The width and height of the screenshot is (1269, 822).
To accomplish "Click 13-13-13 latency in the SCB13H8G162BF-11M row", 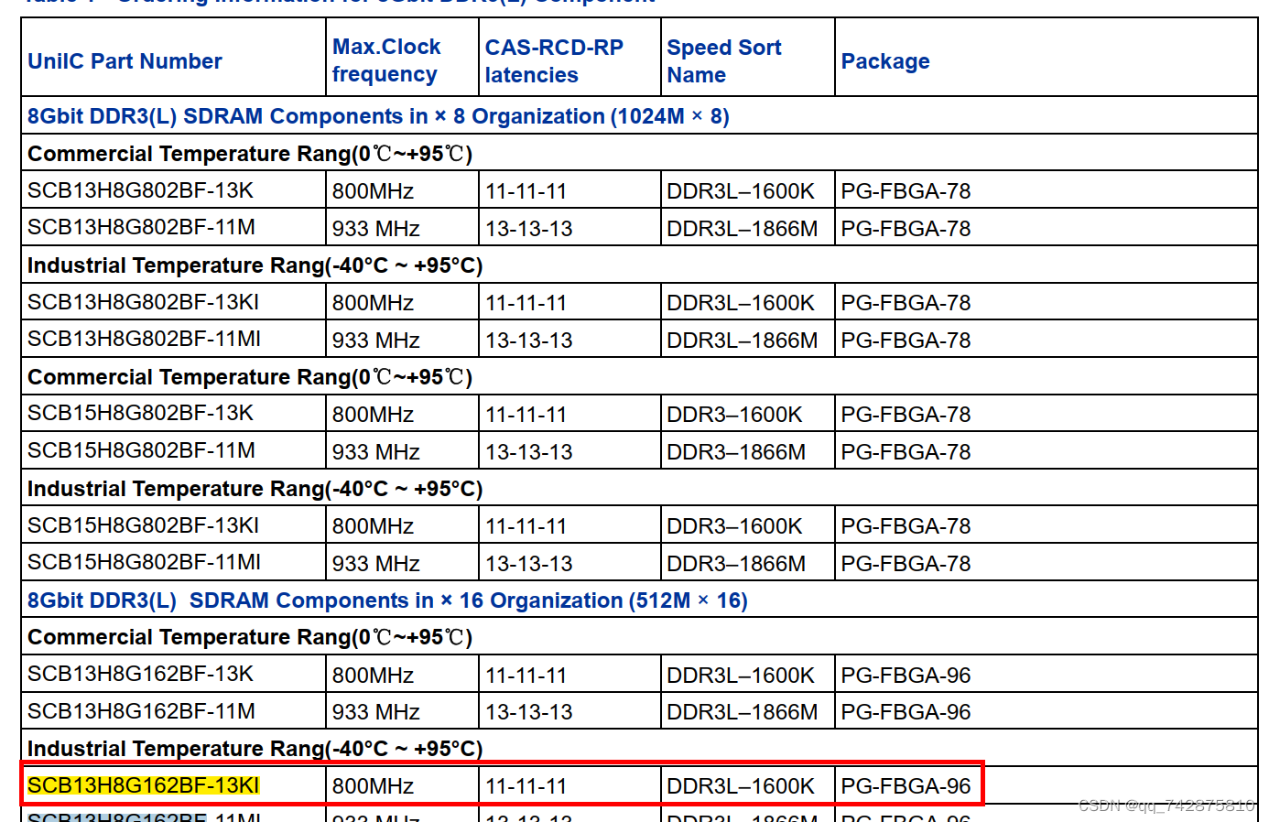I will pos(528,712).
